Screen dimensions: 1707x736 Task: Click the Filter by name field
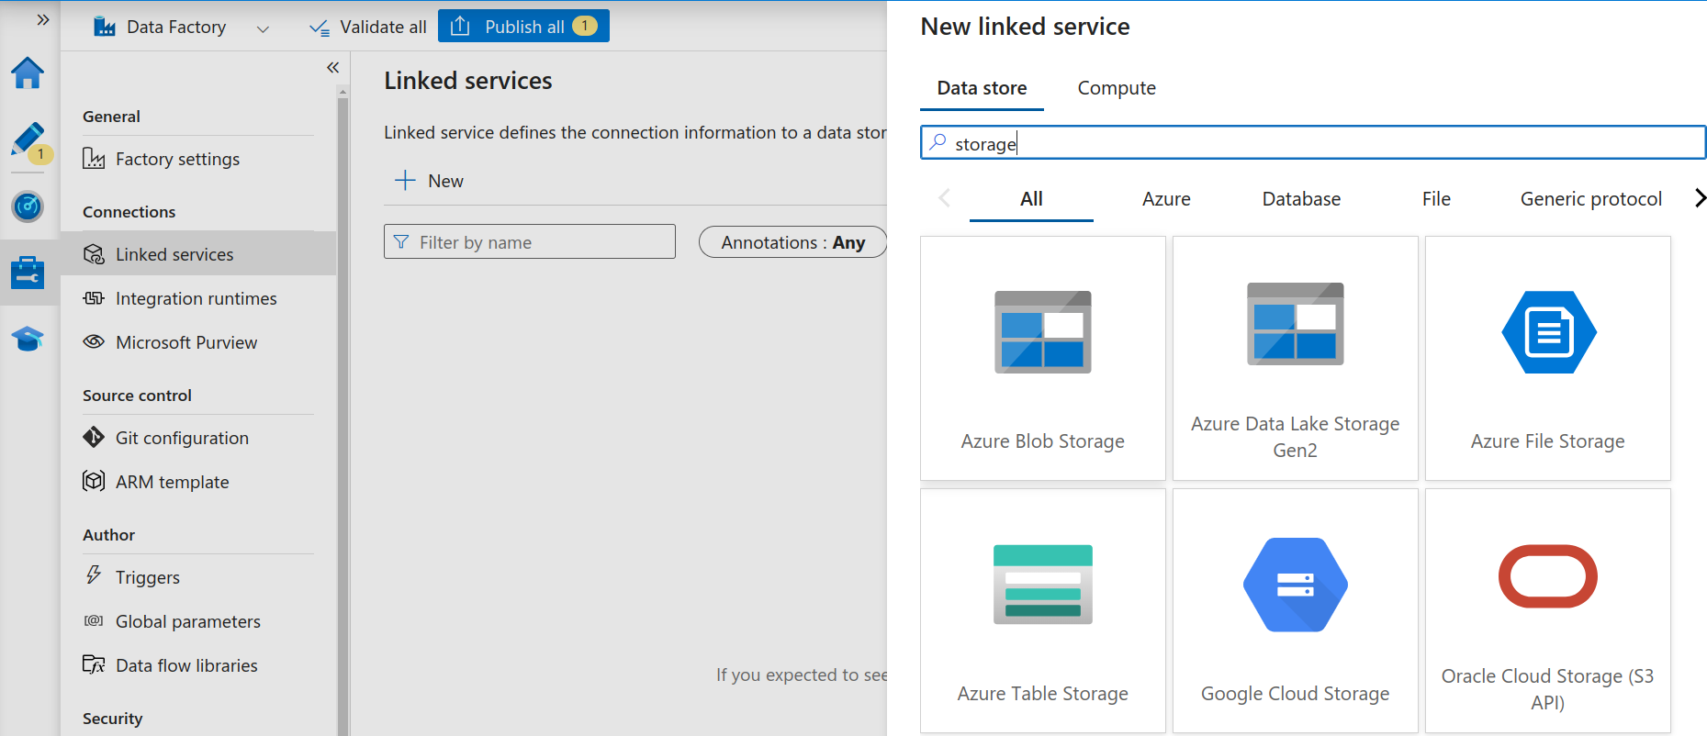[530, 241]
